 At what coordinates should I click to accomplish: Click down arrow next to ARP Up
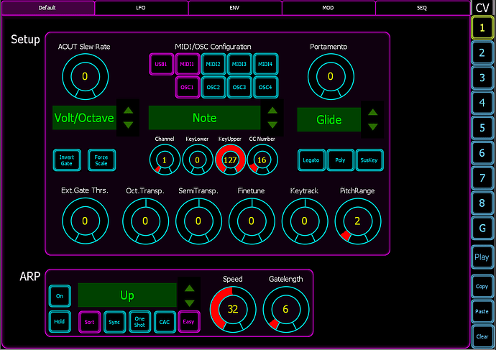click(189, 303)
